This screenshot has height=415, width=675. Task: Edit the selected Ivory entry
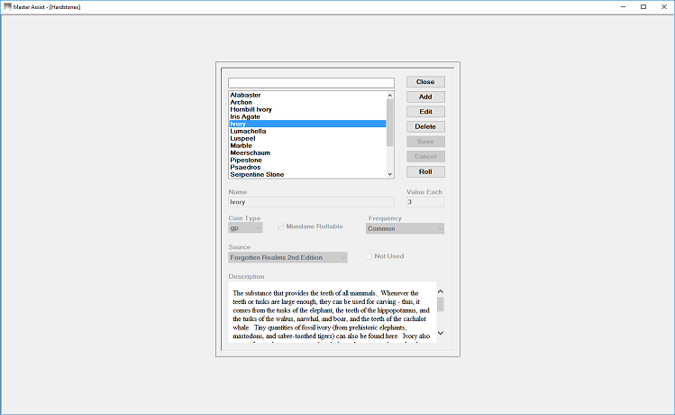point(425,112)
